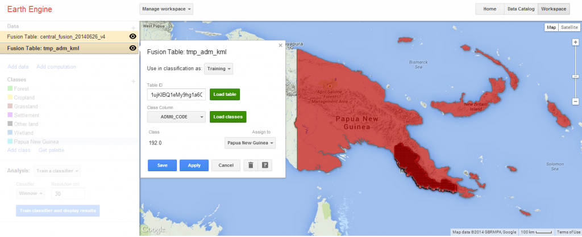
Task: Click the Other land color swatch
Action: click(10, 124)
